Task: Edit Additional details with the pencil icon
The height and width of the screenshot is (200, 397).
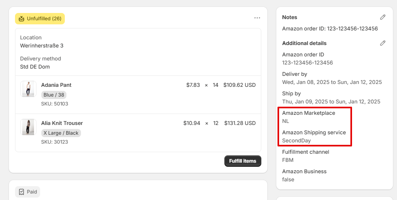Action: (382, 43)
